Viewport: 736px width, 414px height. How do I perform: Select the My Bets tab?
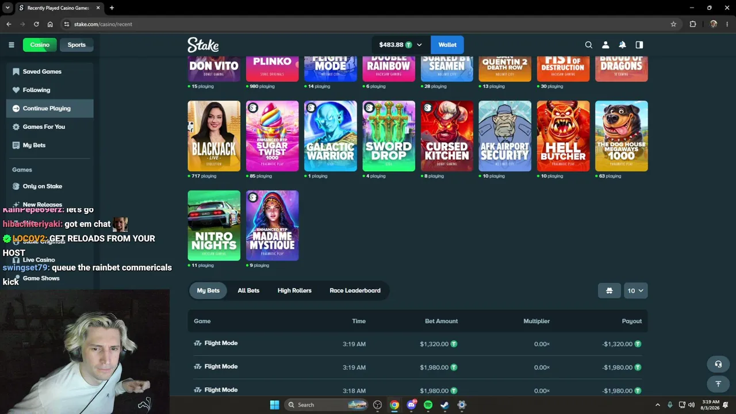[208, 290]
